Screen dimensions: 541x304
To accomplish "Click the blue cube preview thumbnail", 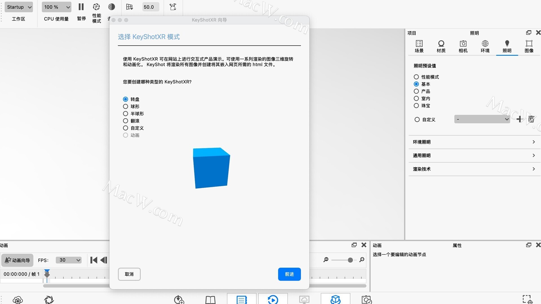I will [211, 168].
